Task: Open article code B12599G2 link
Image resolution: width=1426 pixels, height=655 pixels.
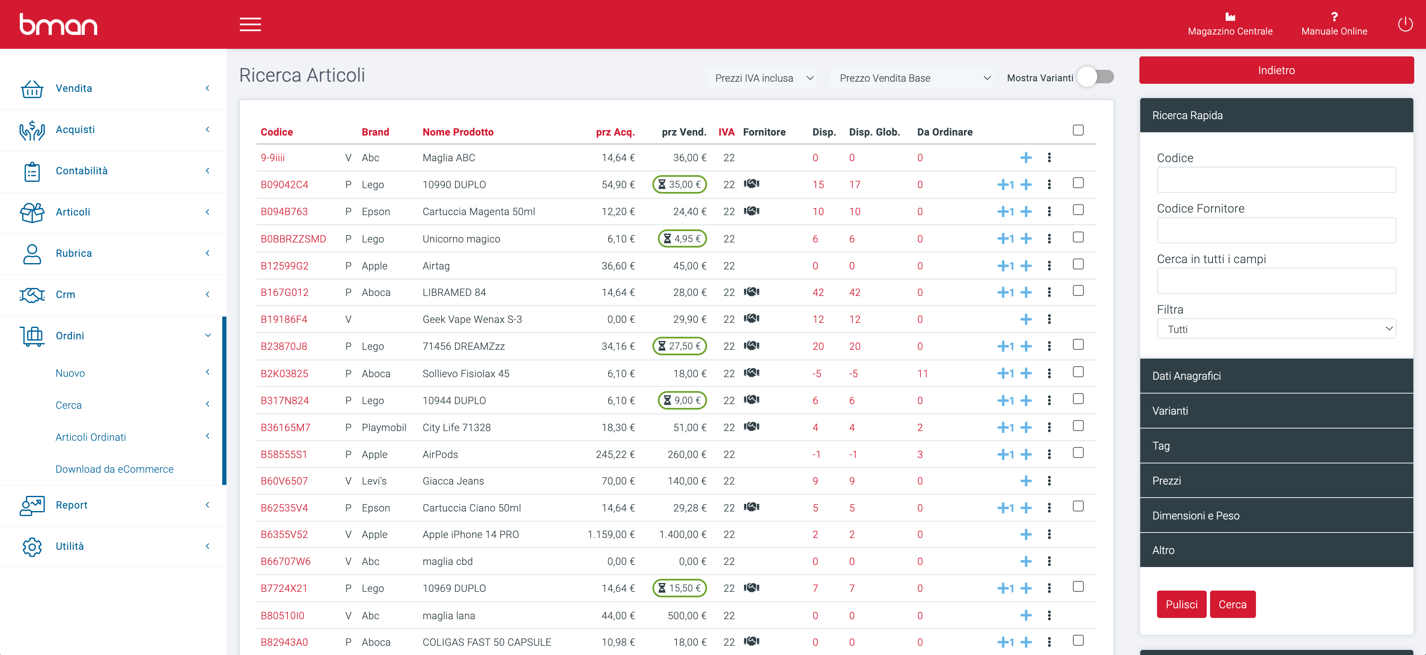Action: coord(285,266)
